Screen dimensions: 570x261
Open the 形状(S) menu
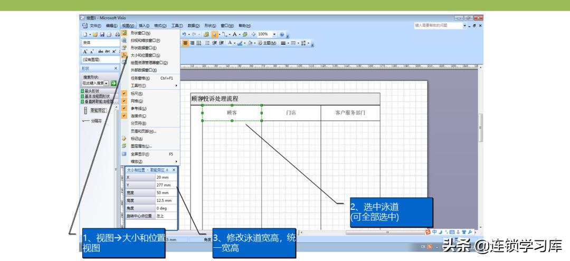click(x=210, y=26)
